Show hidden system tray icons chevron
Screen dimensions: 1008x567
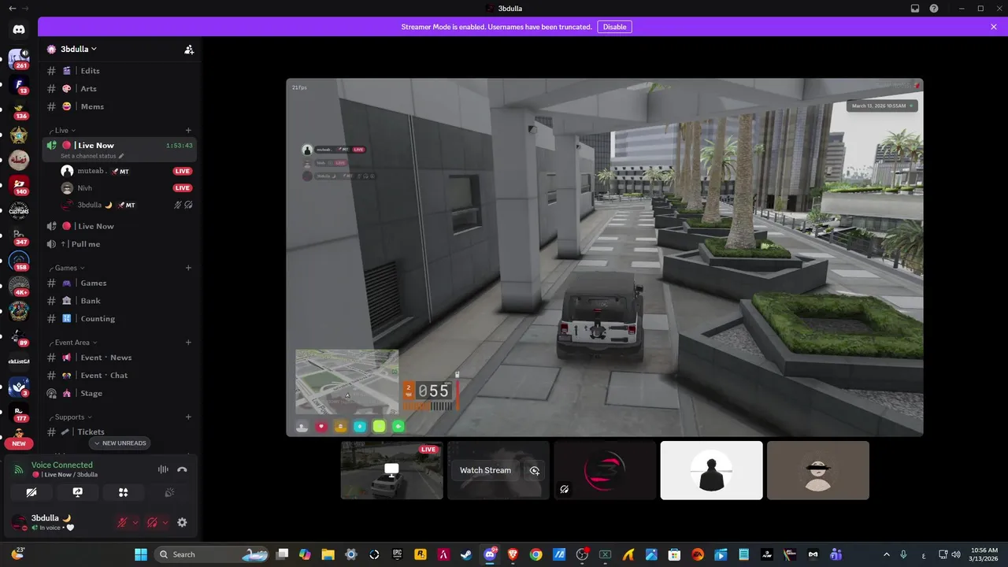click(887, 554)
